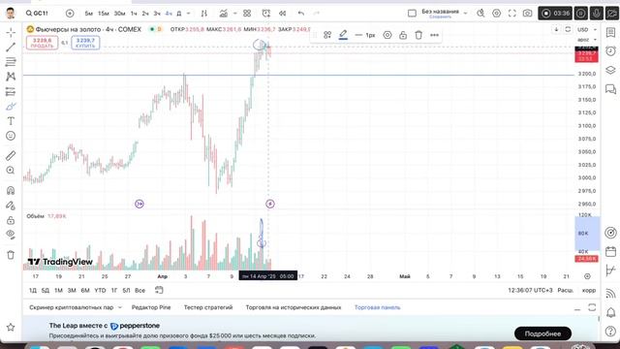
Task: Expand timeframe list dropdown arrow
Action: click(x=189, y=14)
